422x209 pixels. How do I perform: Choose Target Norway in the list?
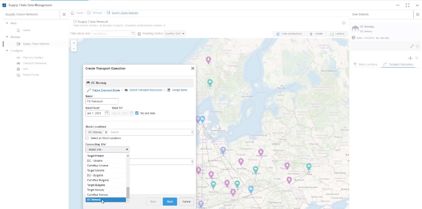point(106,190)
